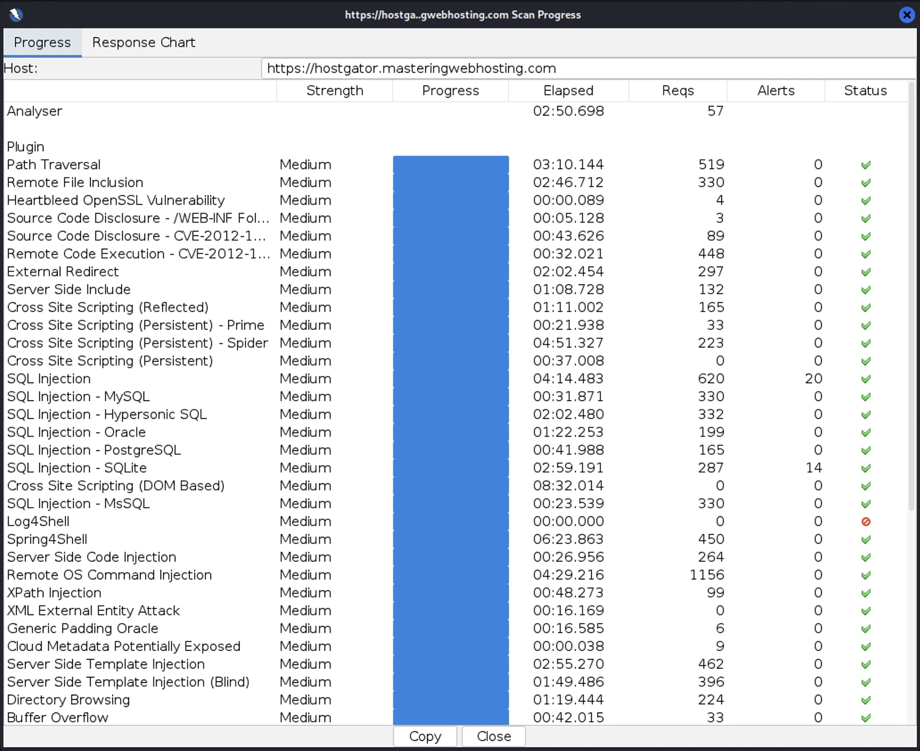Close the Scan Progress dialog window
The height and width of the screenshot is (751, 920).
tap(906, 15)
